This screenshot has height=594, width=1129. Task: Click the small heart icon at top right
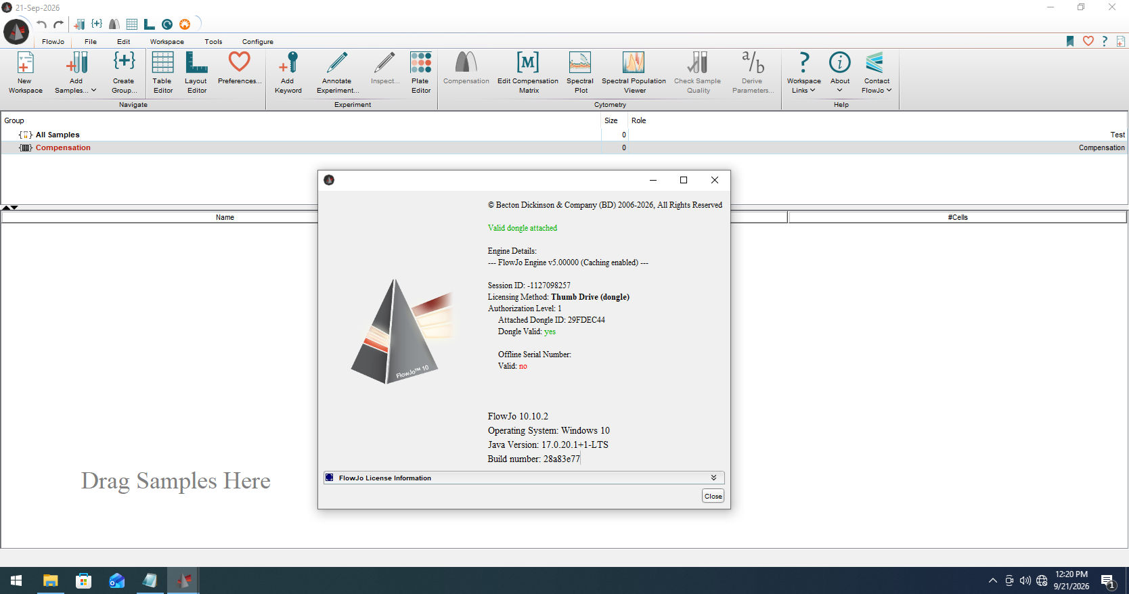(1088, 41)
